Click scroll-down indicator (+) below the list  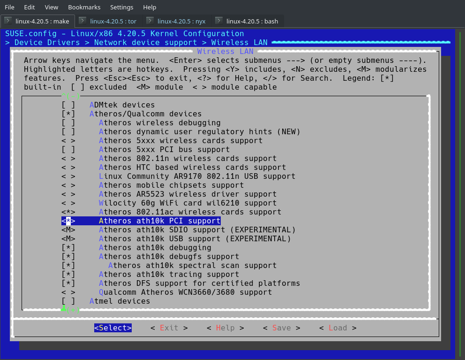tap(71, 310)
